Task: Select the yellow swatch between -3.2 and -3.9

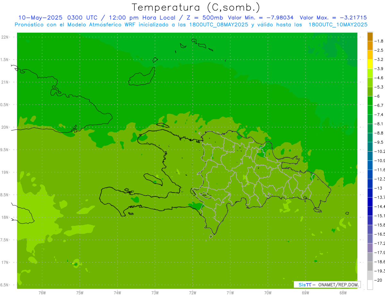Action: [370, 64]
